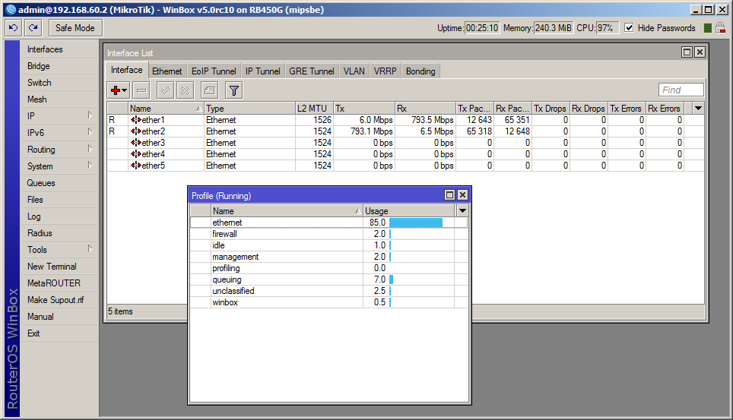Click the Redo arrow button
The width and height of the screenshot is (733, 420).
tap(33, 28)
